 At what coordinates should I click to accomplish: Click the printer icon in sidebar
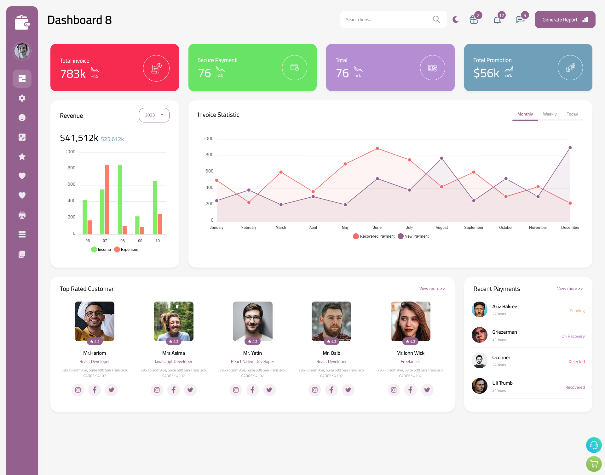(22, 214)
